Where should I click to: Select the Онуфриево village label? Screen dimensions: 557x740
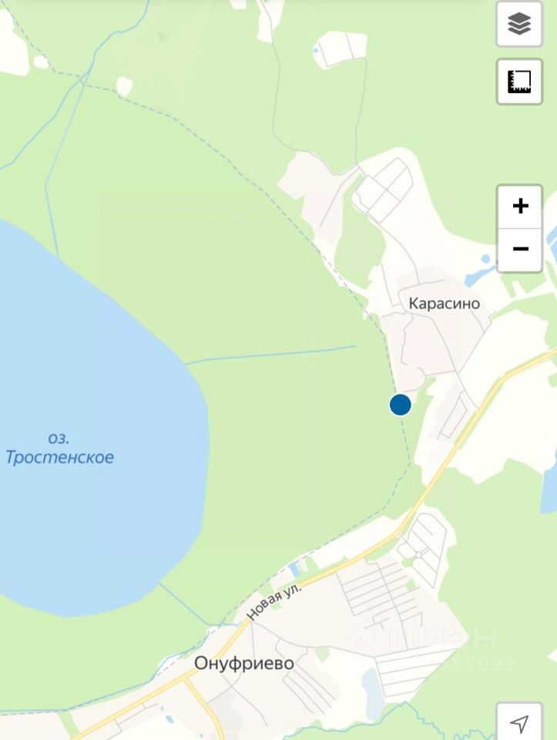coord(244,664)
